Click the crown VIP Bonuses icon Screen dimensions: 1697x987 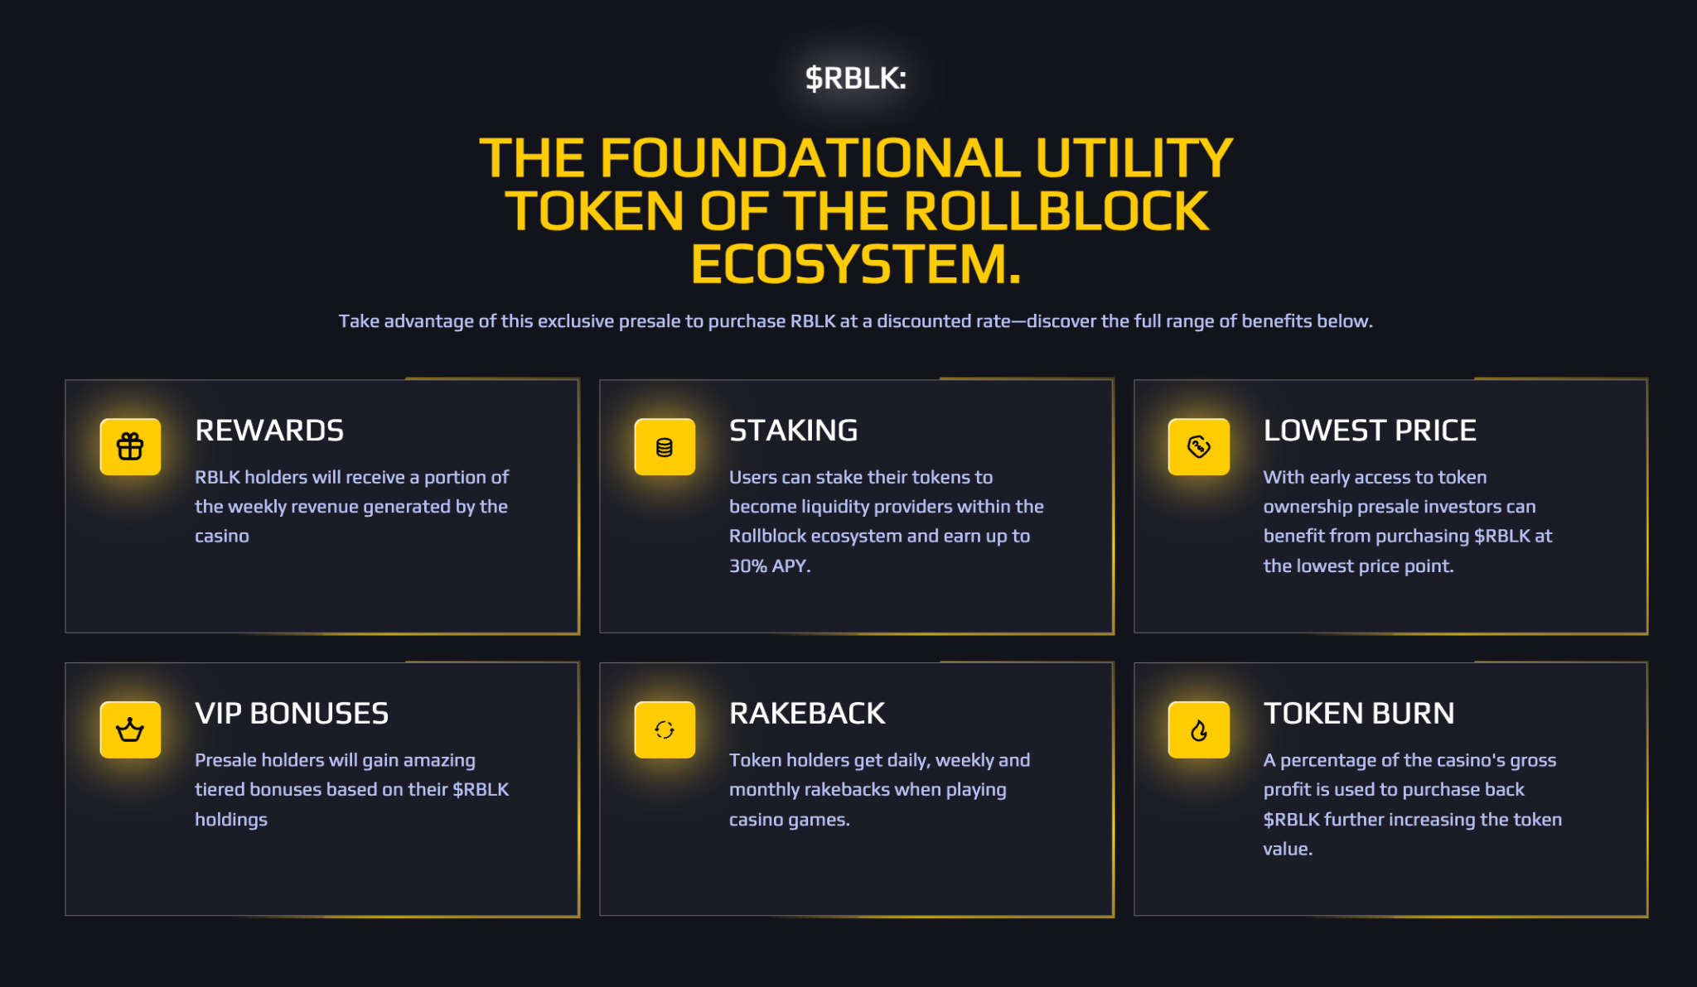(130, 729)
